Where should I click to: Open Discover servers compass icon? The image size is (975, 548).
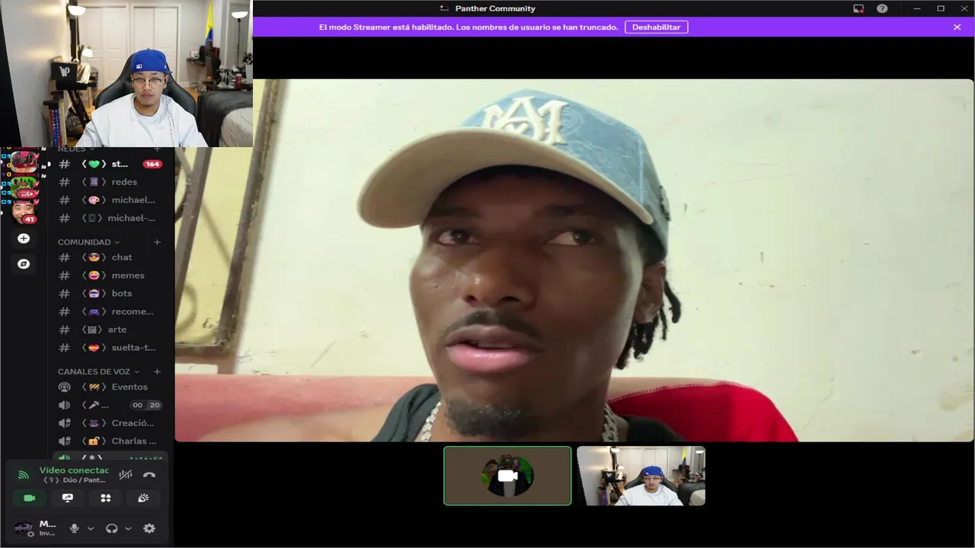(24, 263)
